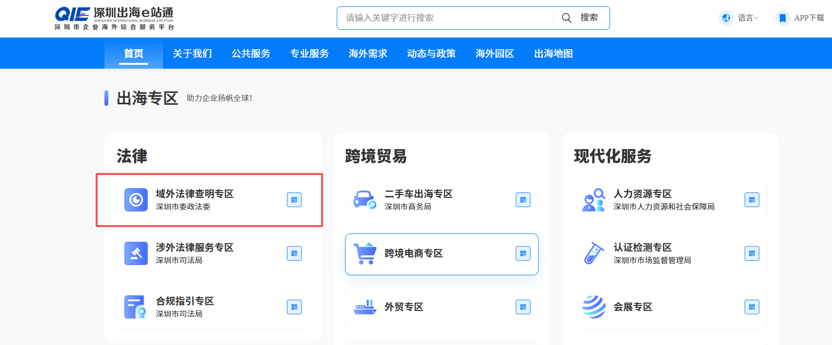Open QR code for 人力资源专区
Viewport: 832px width, 345px height.
coord(751,200)
